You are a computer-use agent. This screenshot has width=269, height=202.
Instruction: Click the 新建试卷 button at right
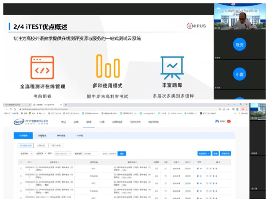point(226,154)
